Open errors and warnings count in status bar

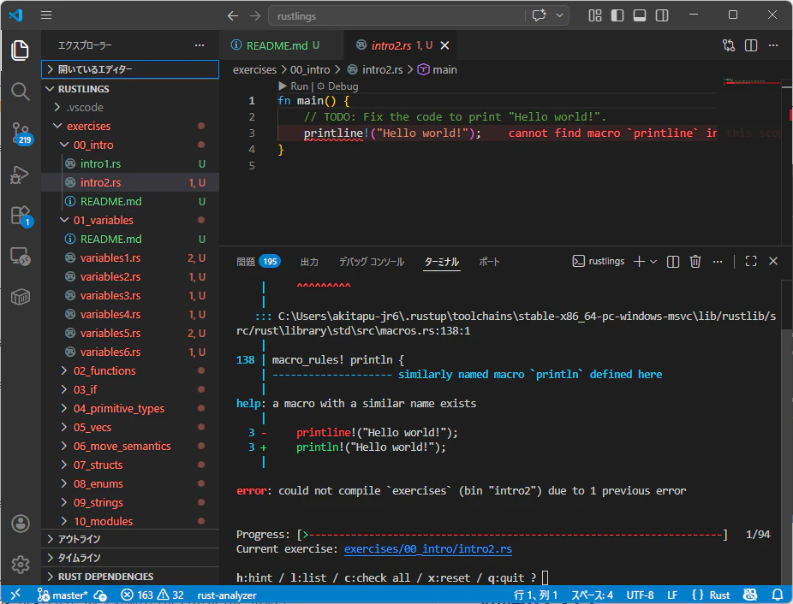tap(152, 595)
